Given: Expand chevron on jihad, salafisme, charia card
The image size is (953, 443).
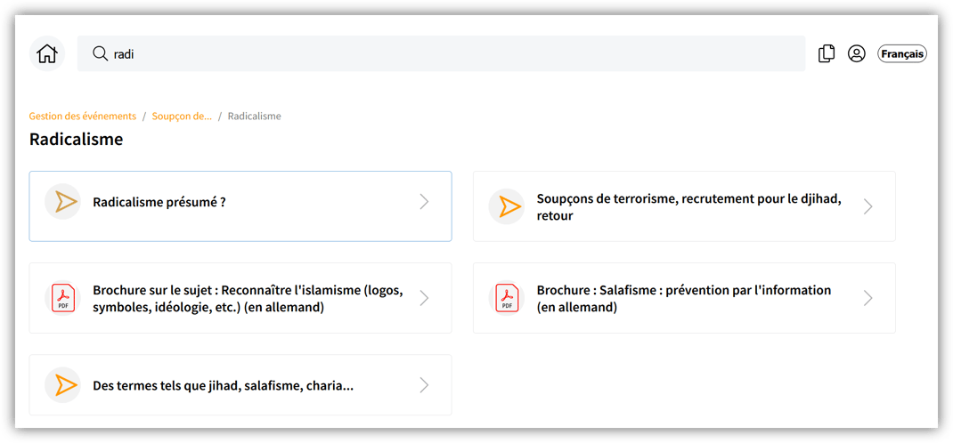Looking at the screenshot, I should (424, 385).
